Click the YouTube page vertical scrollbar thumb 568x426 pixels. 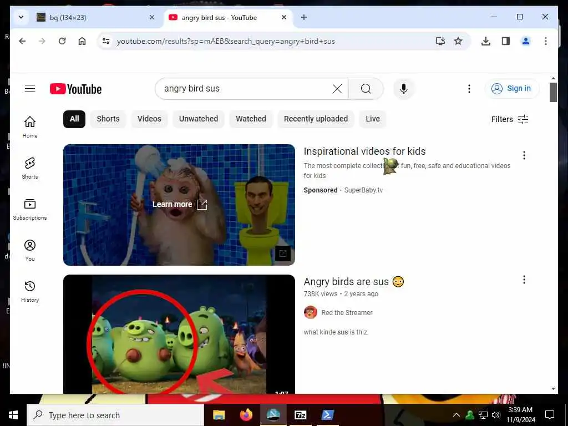553,93
